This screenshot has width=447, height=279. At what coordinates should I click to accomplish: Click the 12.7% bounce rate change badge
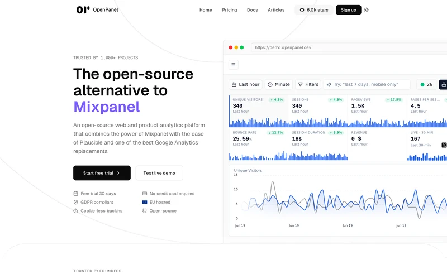(x=275, y=133)
